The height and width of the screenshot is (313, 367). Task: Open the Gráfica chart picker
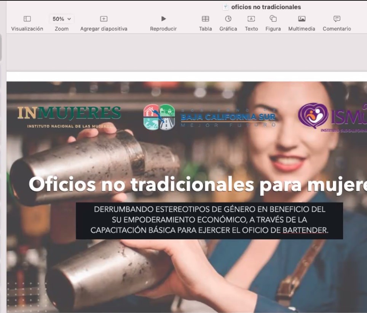tap(228, 19)
